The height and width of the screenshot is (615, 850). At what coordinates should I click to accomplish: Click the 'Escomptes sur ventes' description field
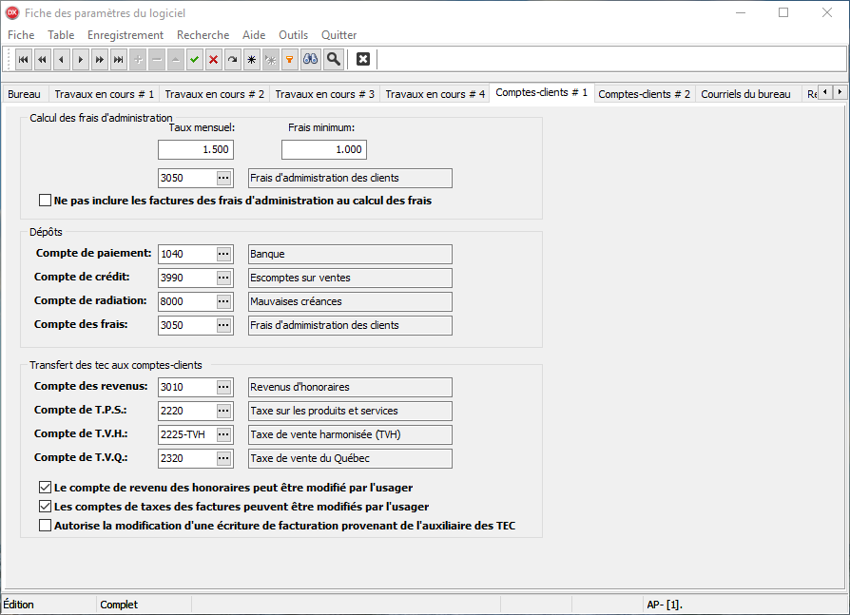point(350,278)
